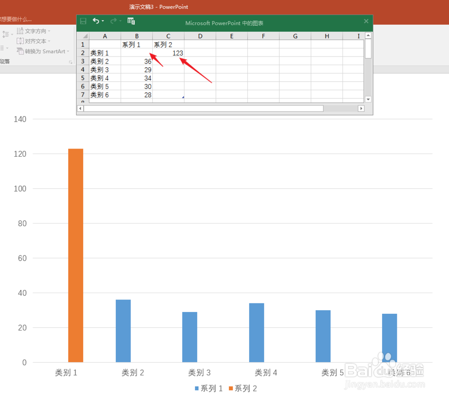Select column E header

(232, 36)
